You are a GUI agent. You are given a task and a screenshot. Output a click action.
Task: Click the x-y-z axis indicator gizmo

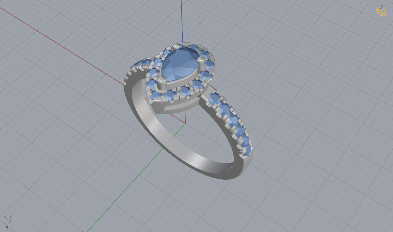[9, 222]
